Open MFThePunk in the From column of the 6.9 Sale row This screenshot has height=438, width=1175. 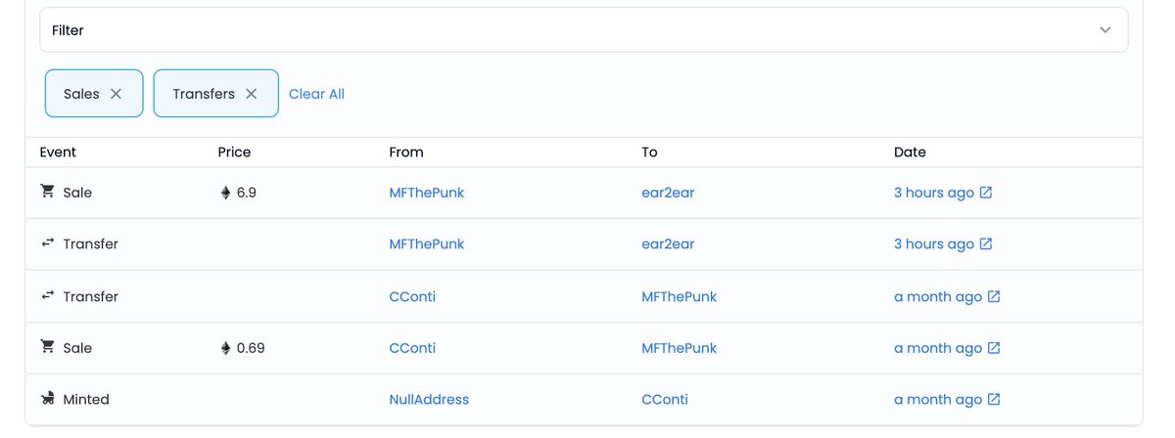click(x=427, y=193)
